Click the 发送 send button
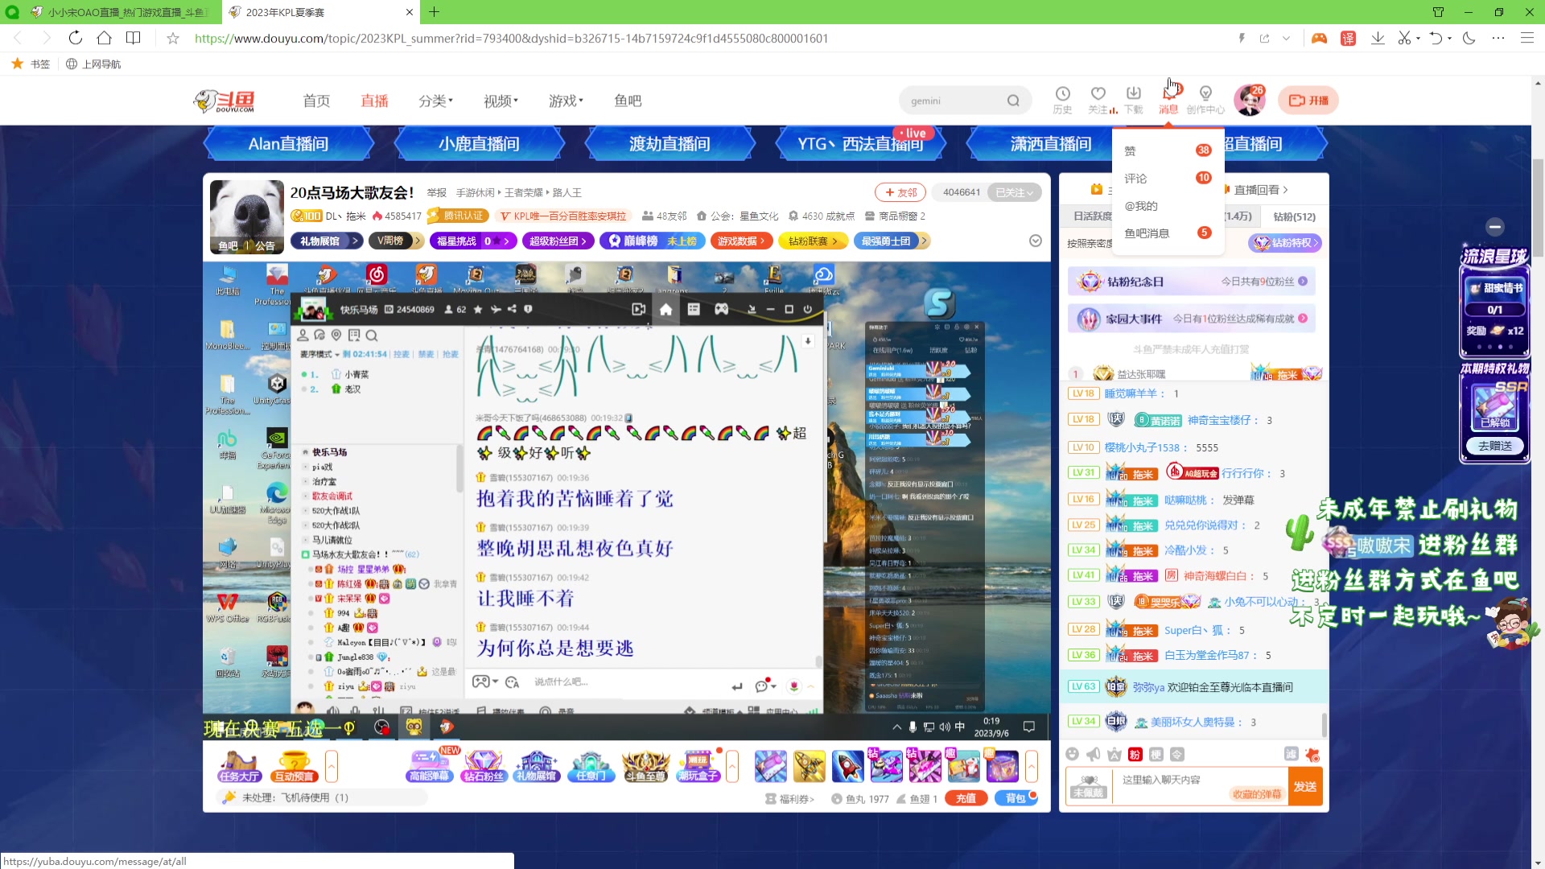Screen dimensions: 1545x869 (1306, 786)
